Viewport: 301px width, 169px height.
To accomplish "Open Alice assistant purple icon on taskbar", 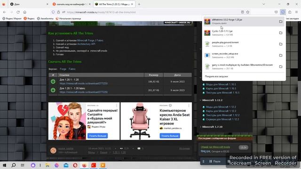I will (x=33, y=165).
